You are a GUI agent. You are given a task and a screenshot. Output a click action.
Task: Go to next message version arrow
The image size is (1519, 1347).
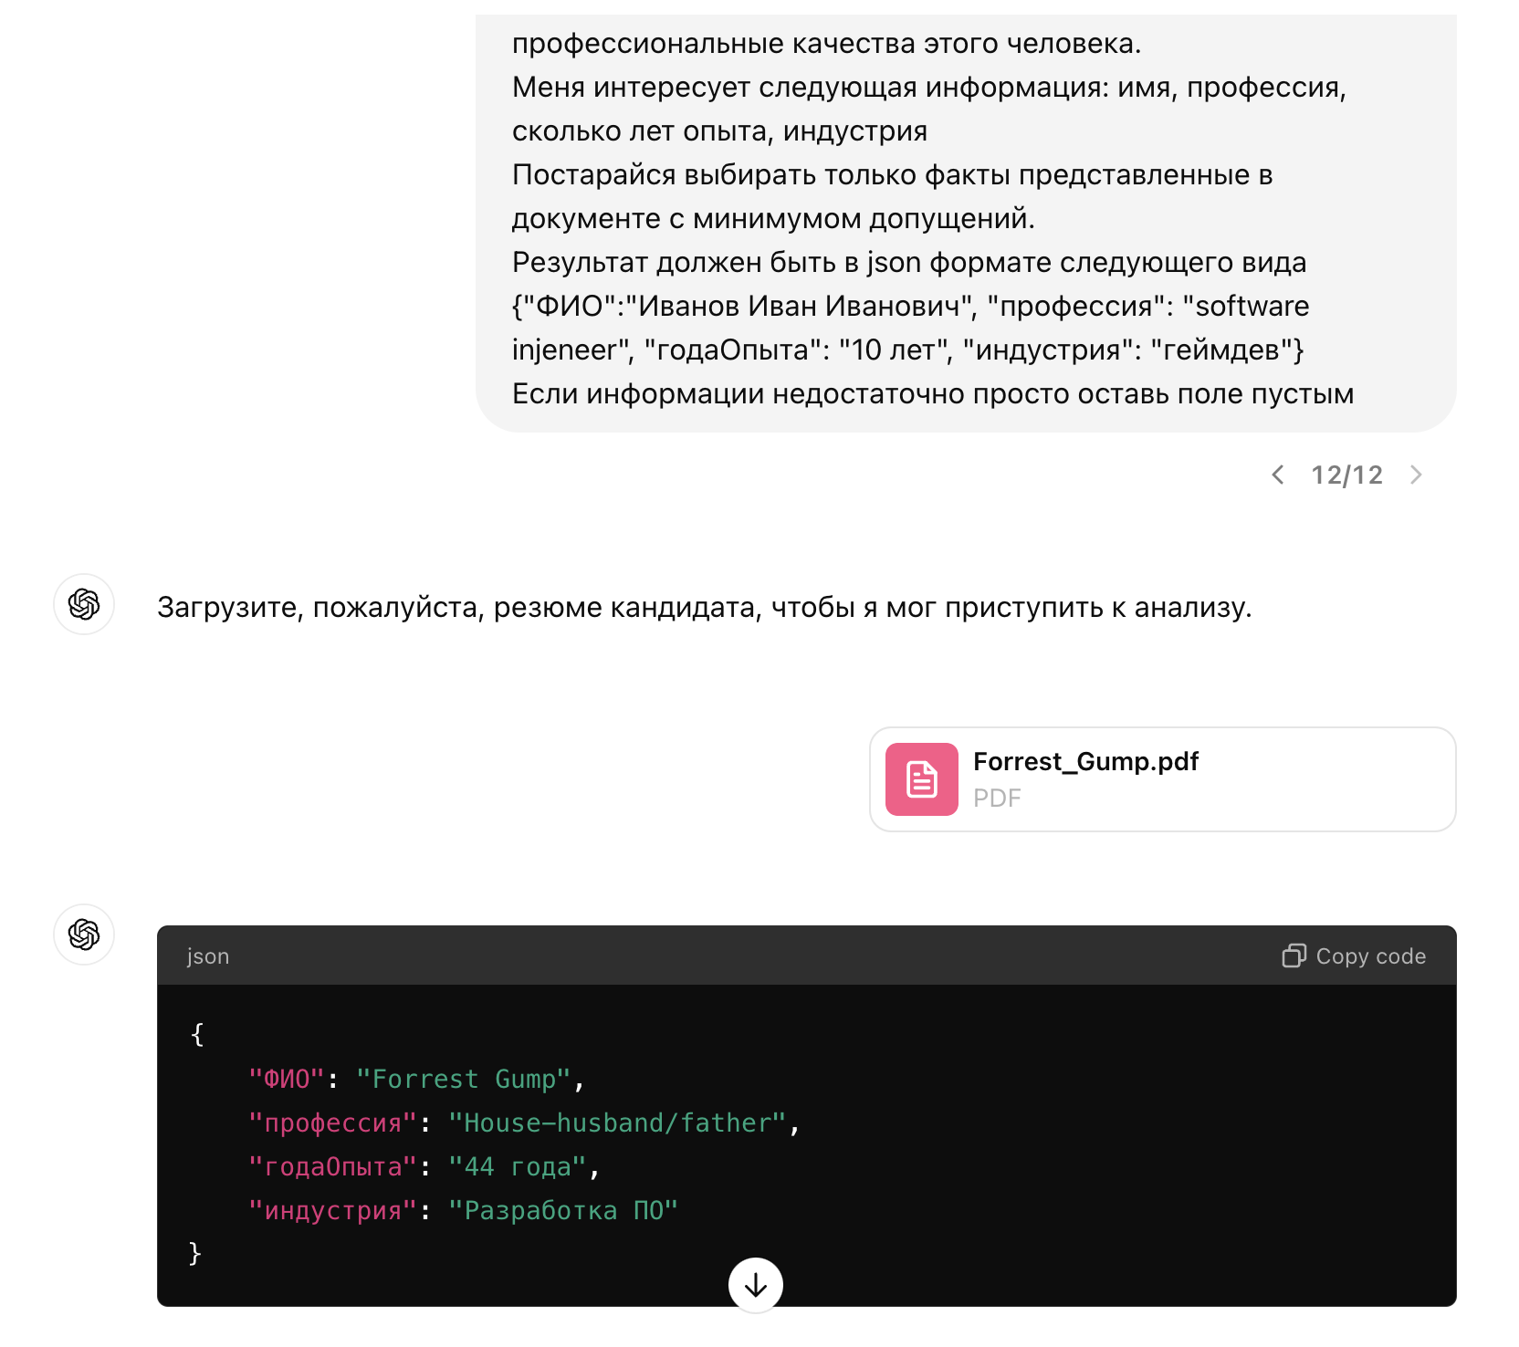[1416, 475]
